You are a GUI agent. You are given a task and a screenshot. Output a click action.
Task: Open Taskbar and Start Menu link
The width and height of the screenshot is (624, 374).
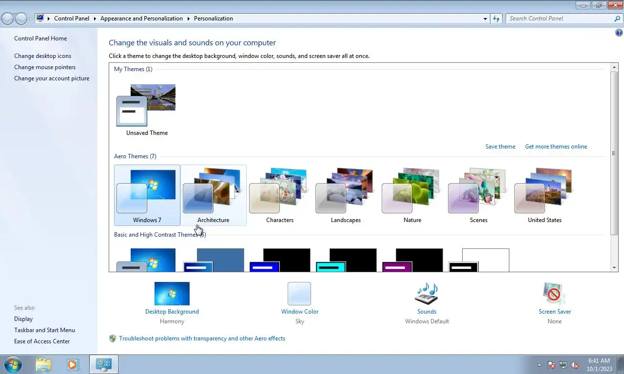44,330
